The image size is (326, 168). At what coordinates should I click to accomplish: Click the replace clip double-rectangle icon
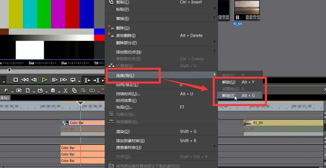(92, 91)
